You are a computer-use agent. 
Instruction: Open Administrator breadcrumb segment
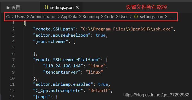coord(43,17)
